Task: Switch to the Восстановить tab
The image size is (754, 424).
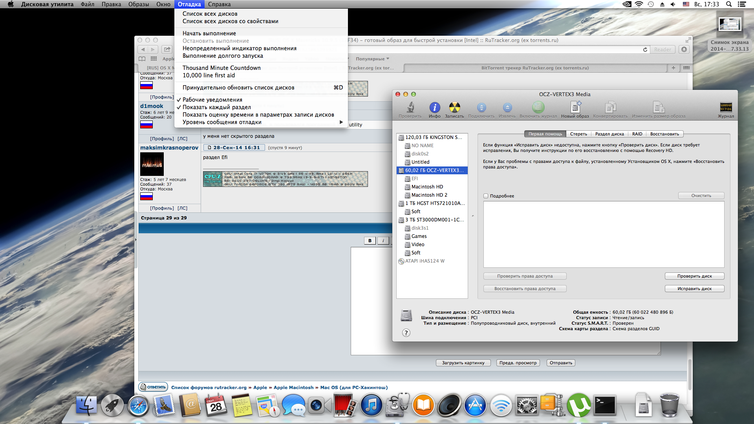Action: pos(664,134)
